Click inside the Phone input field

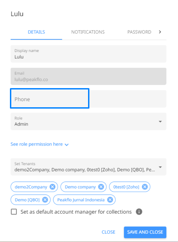click(50, 99)
